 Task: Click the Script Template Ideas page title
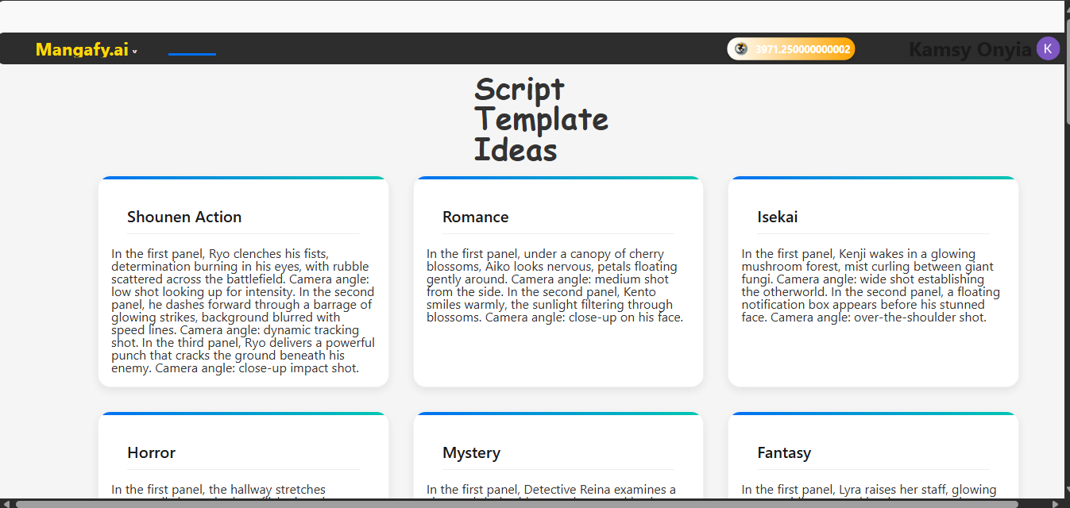tap(541, 119)
